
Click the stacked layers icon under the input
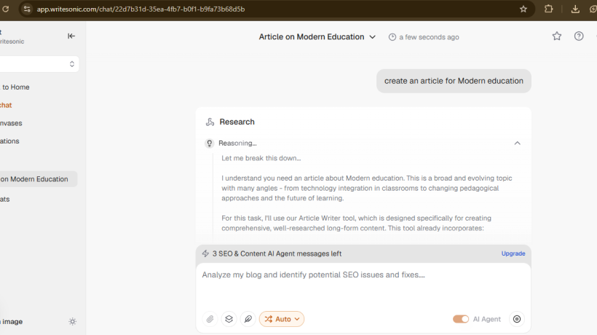click(229, 319)
